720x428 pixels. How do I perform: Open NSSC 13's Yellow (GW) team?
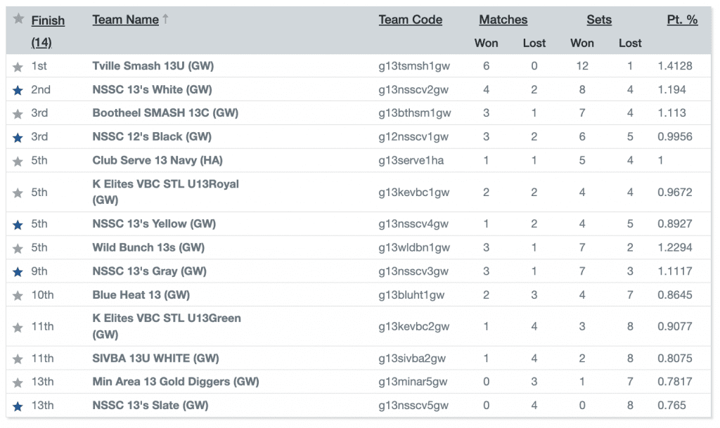click(x=154, y=224)
